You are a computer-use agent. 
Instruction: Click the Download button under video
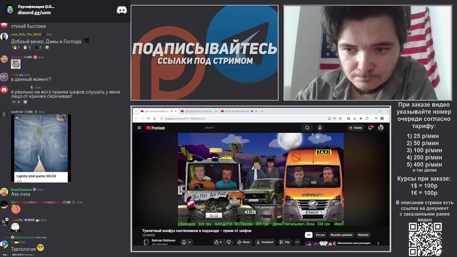point(265,242)
